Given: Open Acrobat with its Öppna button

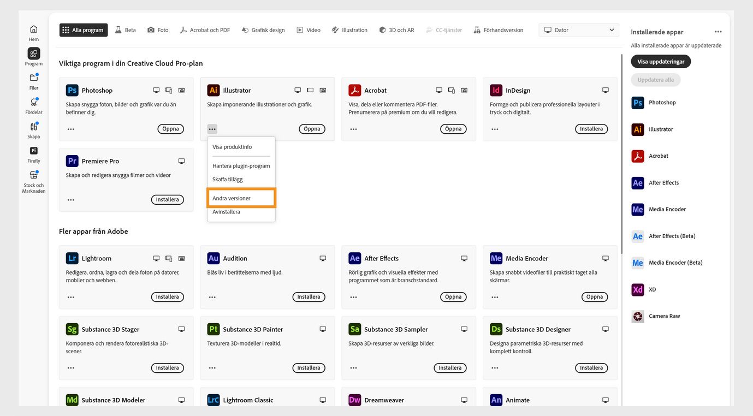Looking at the screenshot, I should point(454,129).
